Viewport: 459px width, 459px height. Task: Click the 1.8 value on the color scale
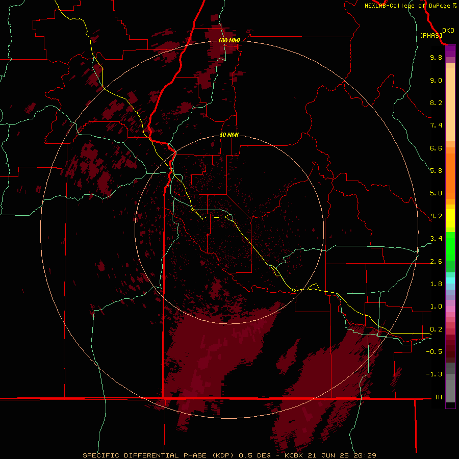436,284
